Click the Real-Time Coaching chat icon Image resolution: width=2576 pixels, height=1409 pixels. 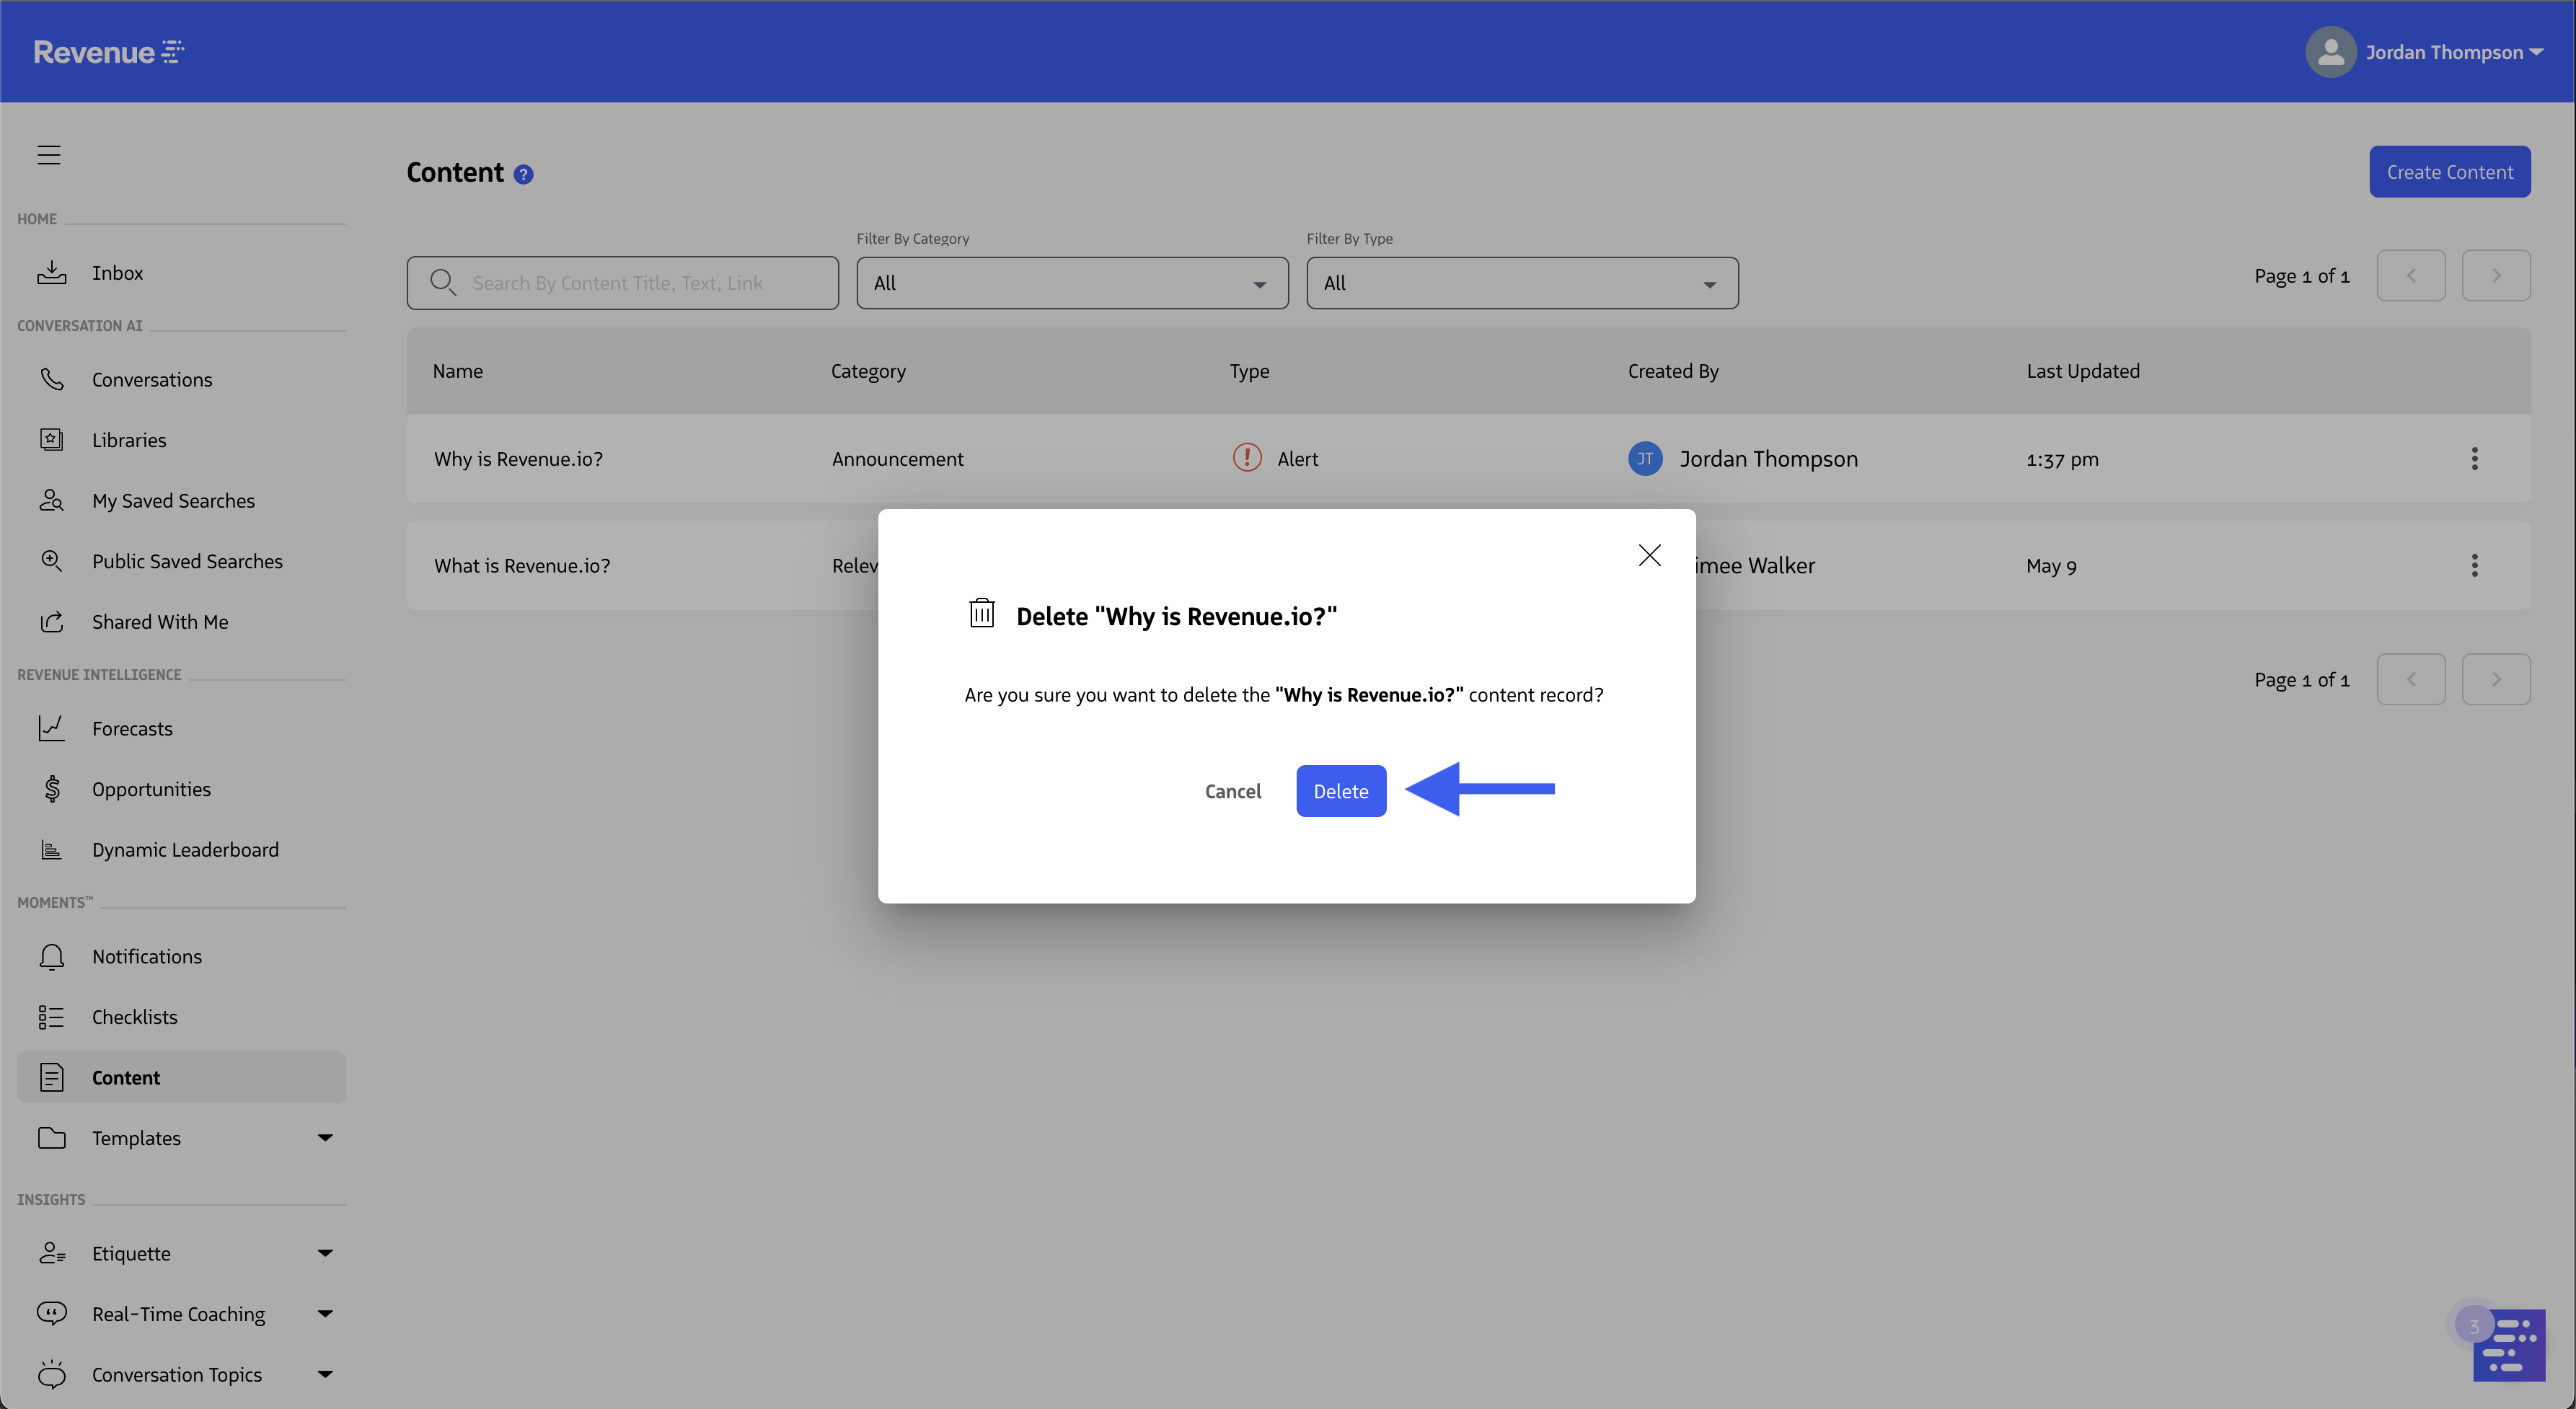click(x=52, y=1313)
